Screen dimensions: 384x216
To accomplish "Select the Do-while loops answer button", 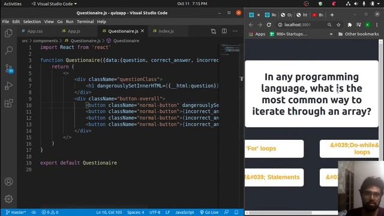I will 349,149.
